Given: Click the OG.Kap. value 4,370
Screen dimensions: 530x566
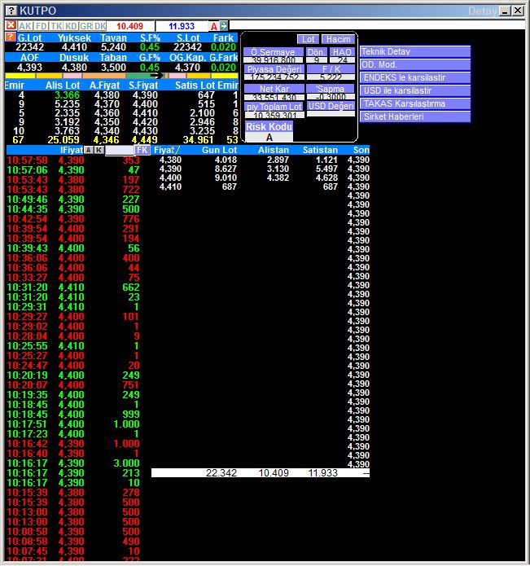Looking at the screenshot, I should (187, 67).
